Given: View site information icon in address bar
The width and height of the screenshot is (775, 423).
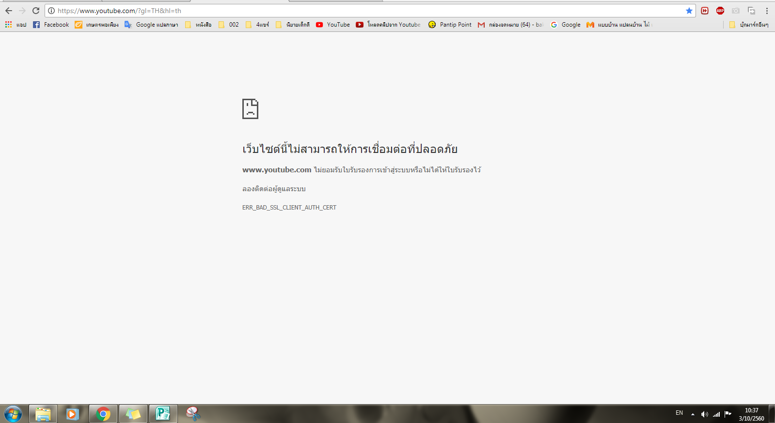Looking at the screenshot, I should 51,11.
